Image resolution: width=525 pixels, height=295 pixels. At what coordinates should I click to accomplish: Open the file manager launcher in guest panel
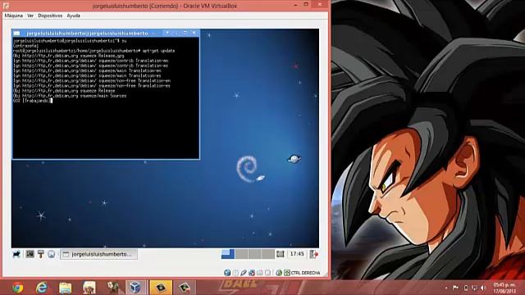[x=30, y=254]
